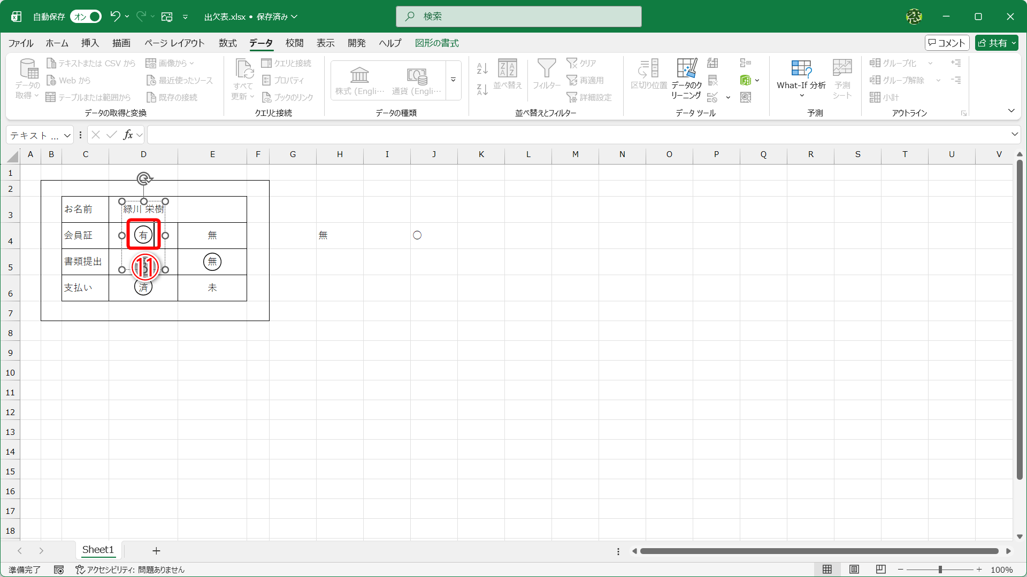Viewport: 1027px width, 577px height.
Task: Open the Shape Format tab
Action: [x=436, y=43]
